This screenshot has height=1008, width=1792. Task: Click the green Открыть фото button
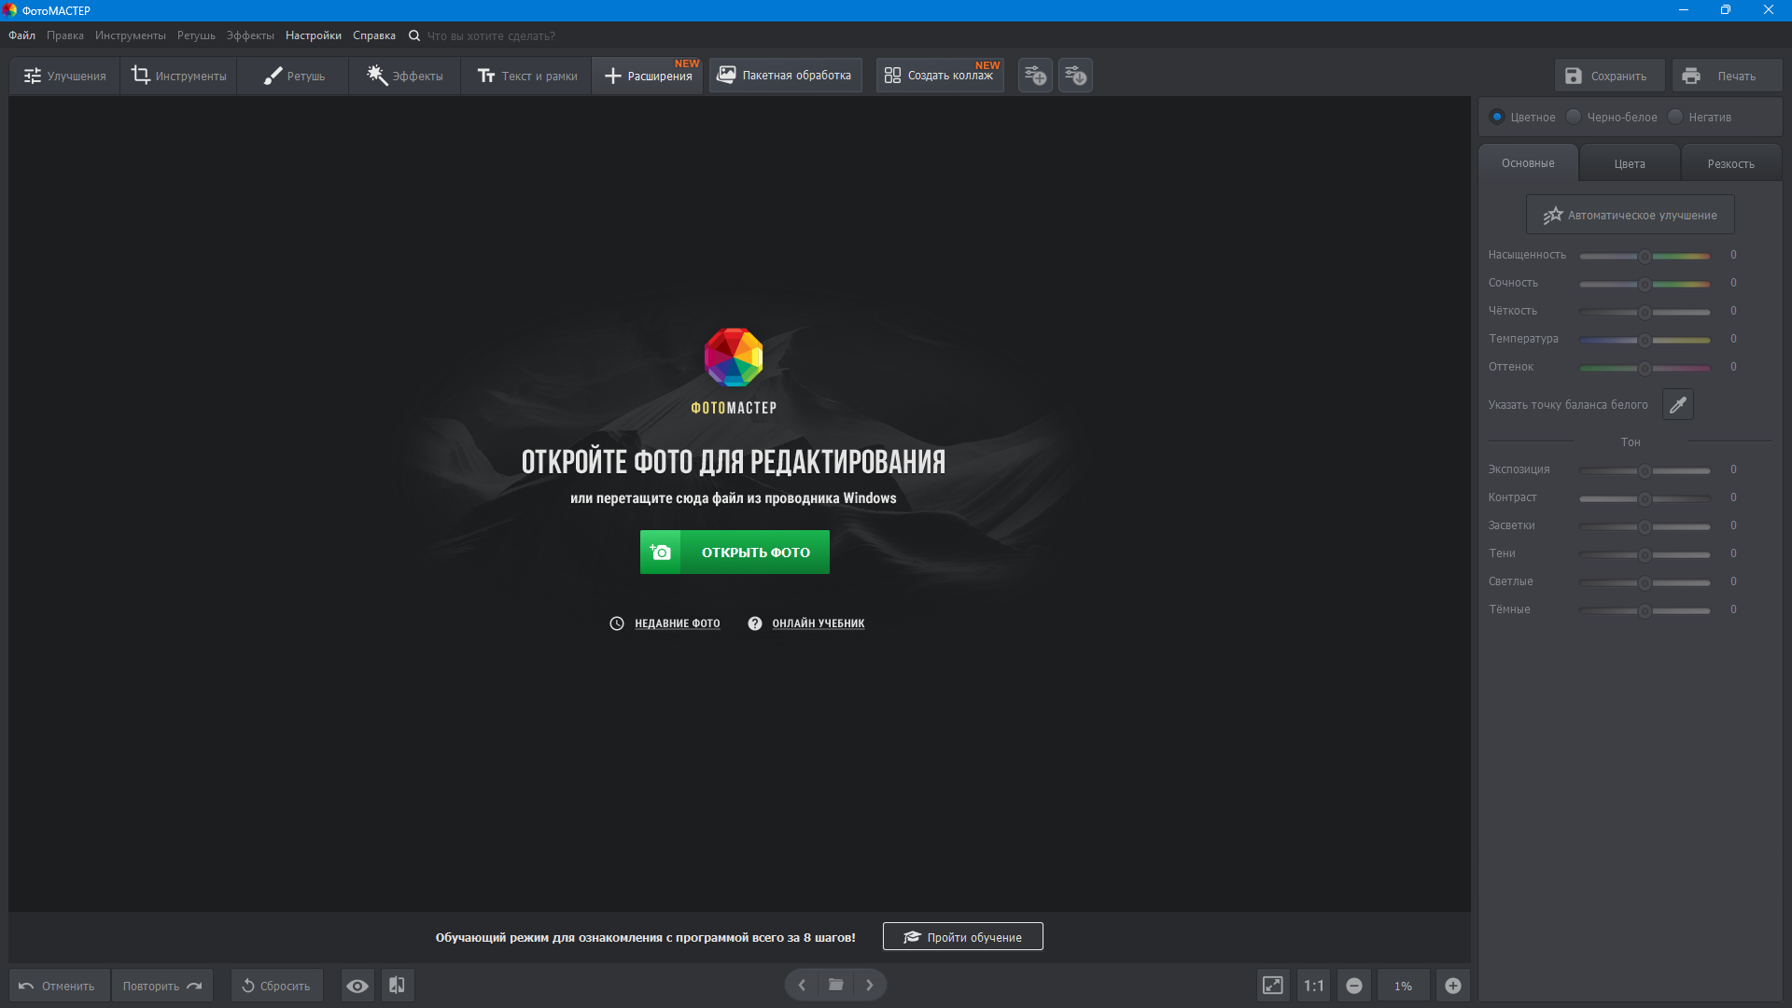735,553
